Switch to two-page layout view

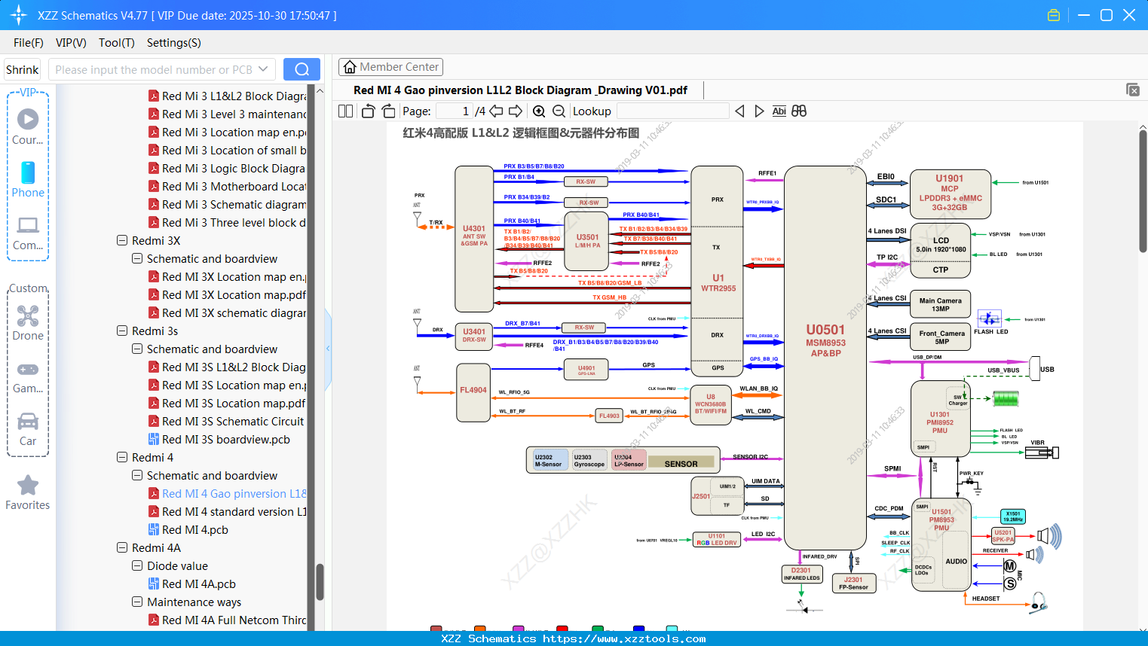[344, 111]
